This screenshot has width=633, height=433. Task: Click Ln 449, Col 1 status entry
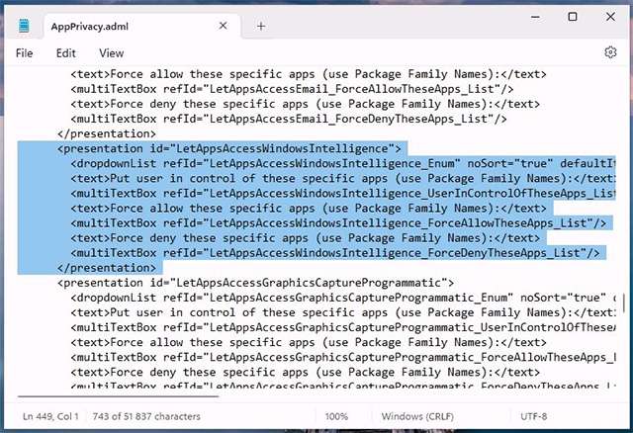50,416
